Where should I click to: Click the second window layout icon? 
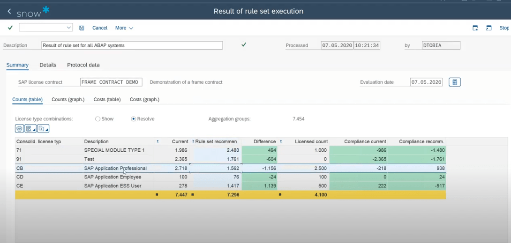click(x=488, y=28)
